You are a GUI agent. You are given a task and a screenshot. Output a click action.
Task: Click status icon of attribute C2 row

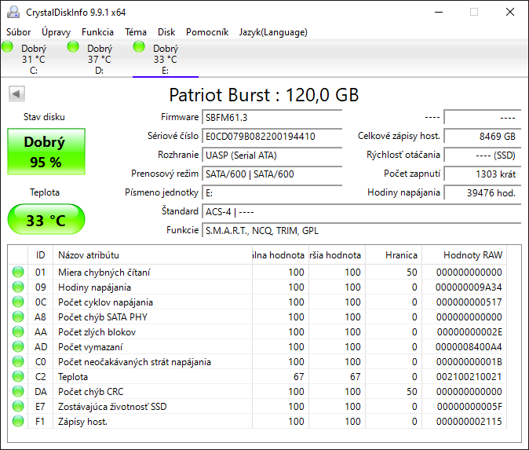pos(18,376)
